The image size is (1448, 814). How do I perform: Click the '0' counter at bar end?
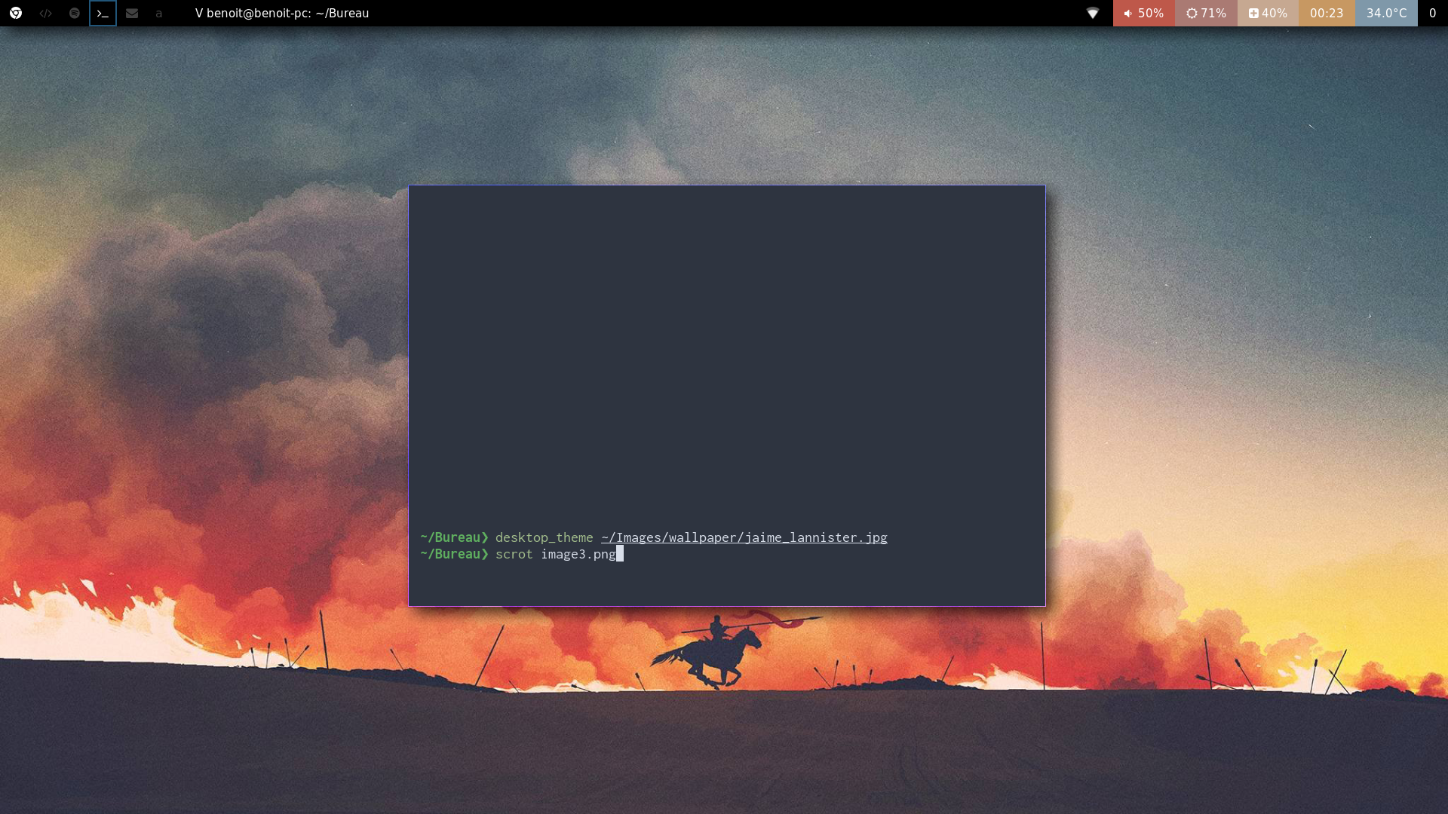1432,13
